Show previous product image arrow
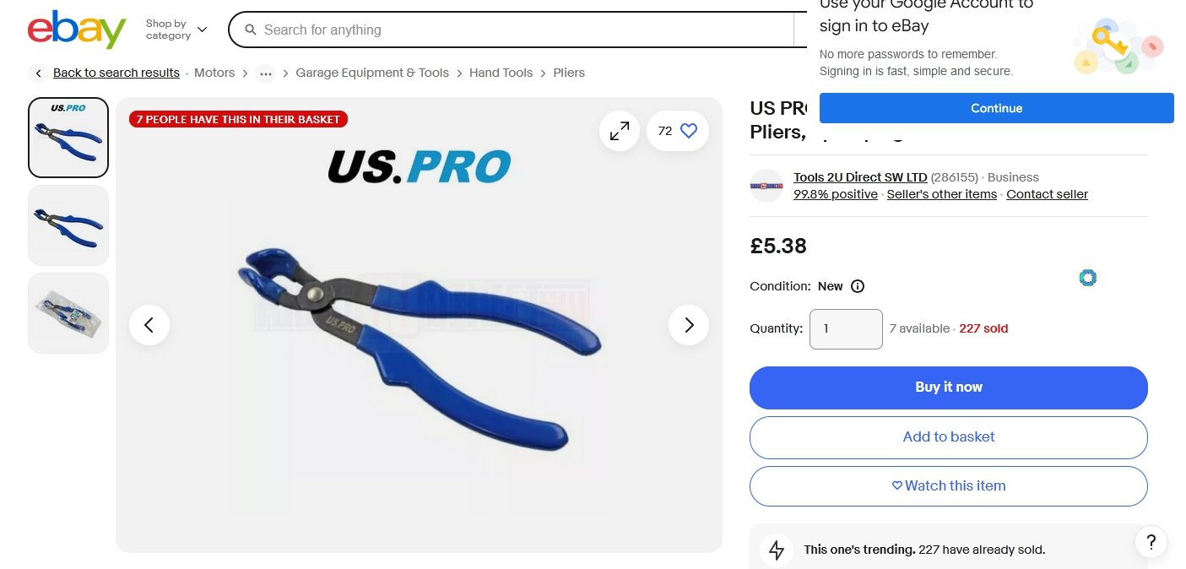This screenshot has width=1186, height=569. pyautogui.click(x=149, y=325)
